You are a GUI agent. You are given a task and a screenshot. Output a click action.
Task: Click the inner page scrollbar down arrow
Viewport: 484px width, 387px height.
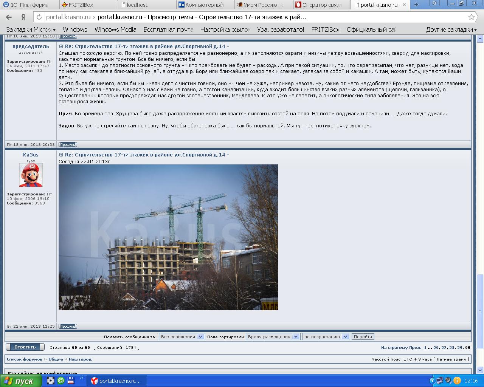pyautogui.click(x=480, y=370)
